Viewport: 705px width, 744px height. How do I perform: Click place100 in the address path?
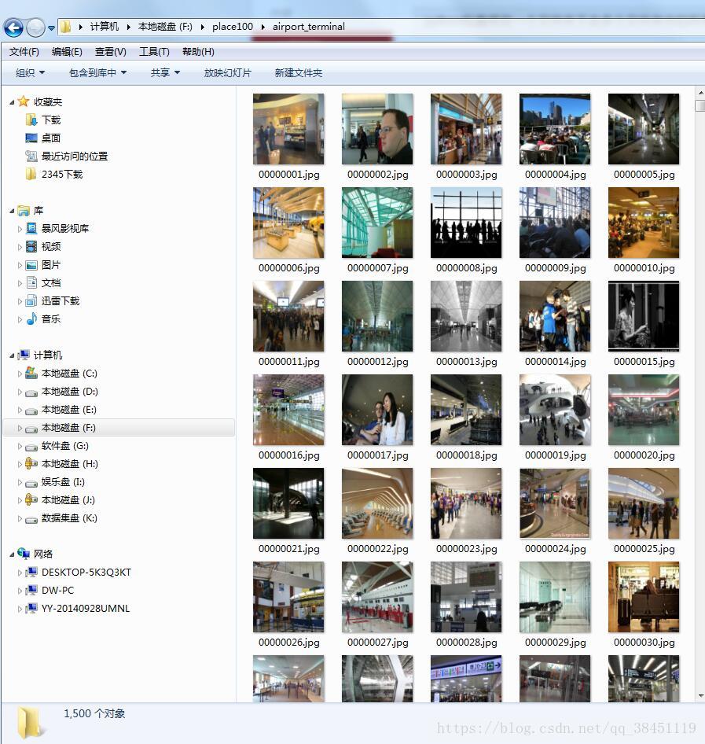pyautogui.click(x=233, y=27)
